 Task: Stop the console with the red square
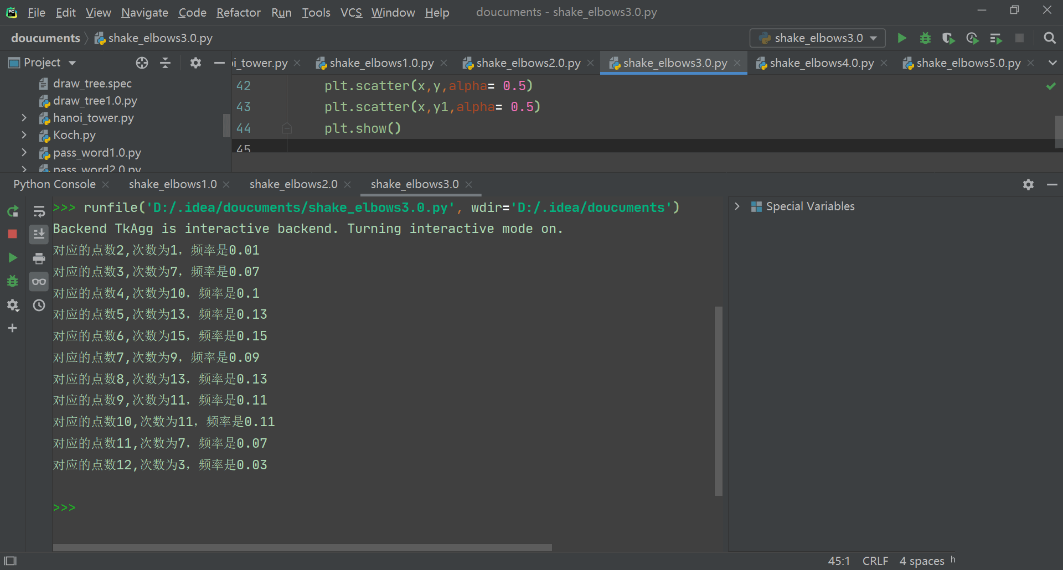click(13, 234)
